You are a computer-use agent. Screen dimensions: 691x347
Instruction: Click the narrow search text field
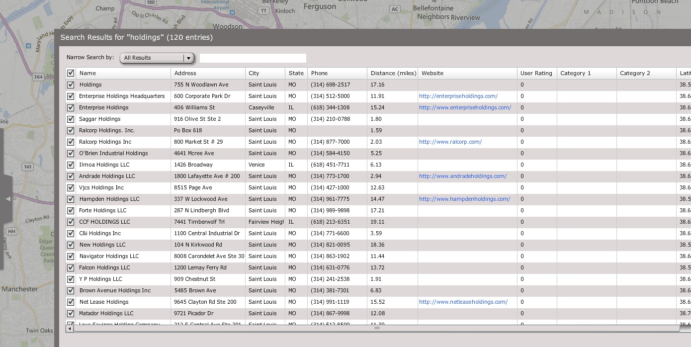pyautogui.click(x=253, y=58)
